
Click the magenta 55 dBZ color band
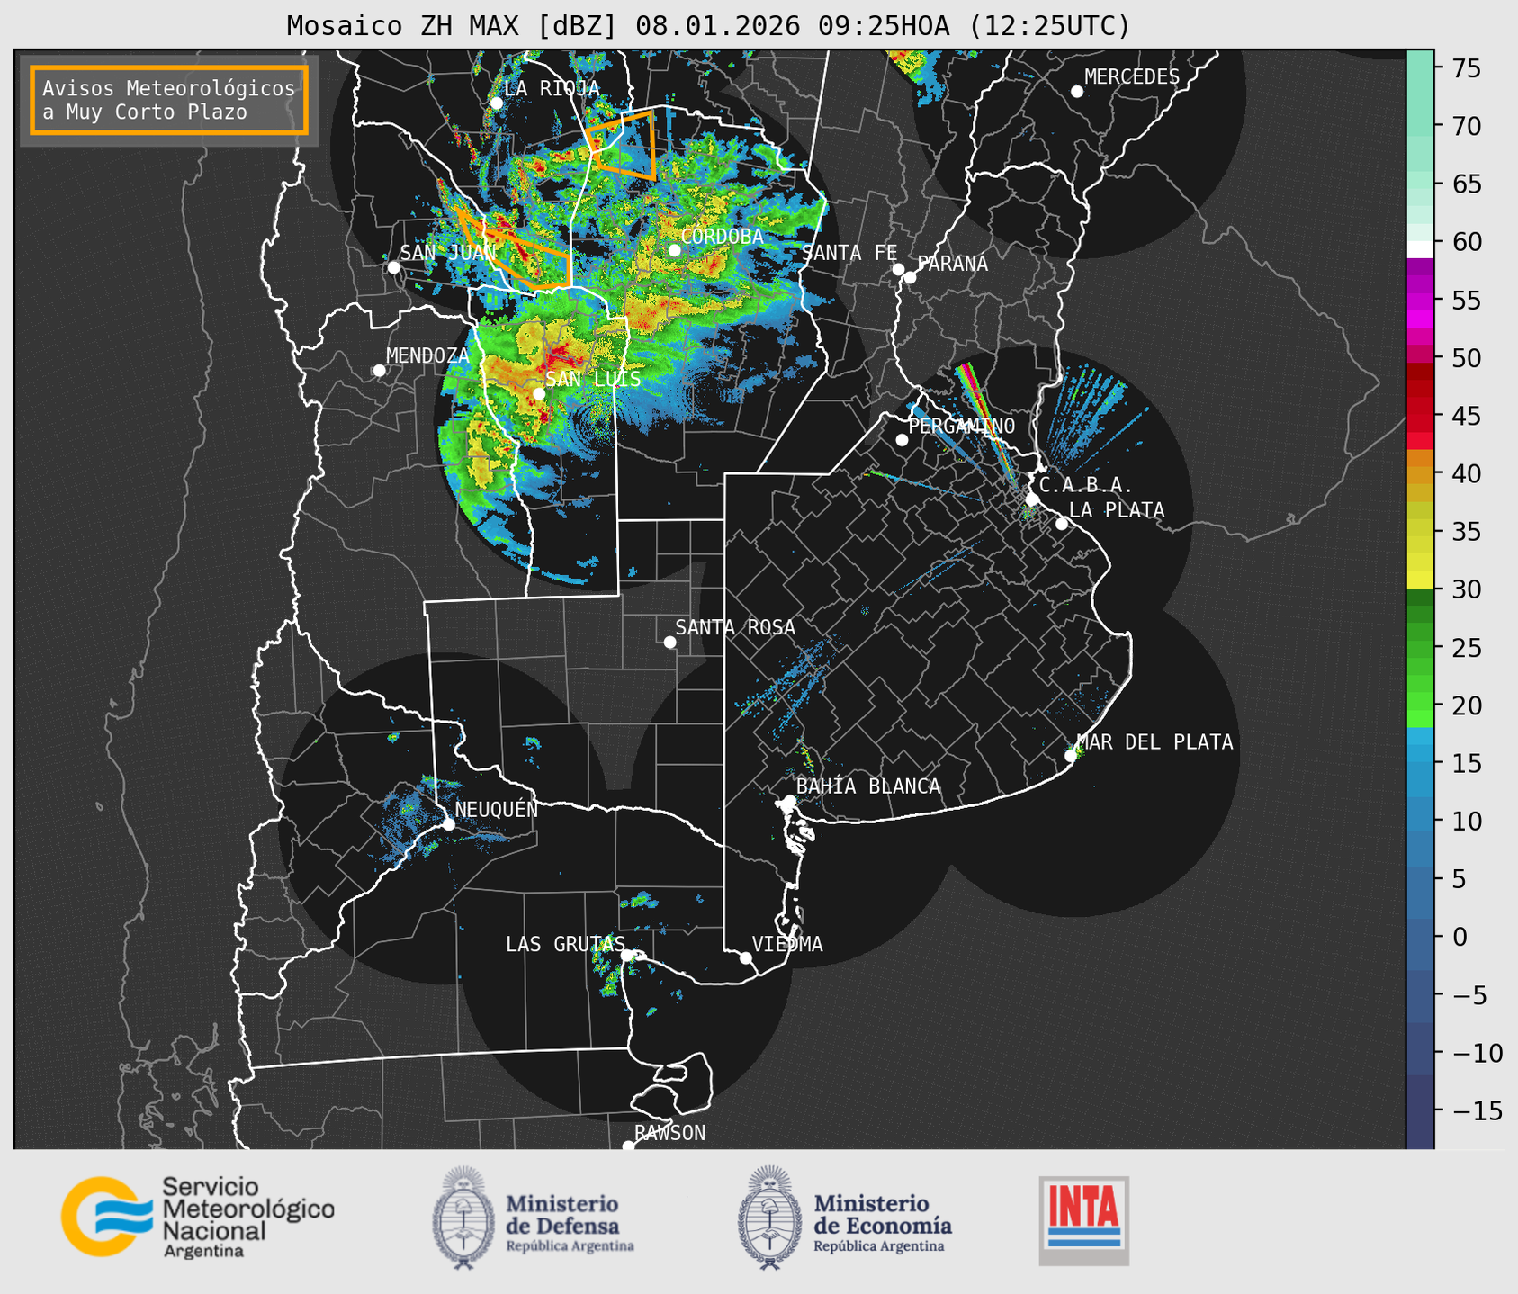click(1420, 300)
